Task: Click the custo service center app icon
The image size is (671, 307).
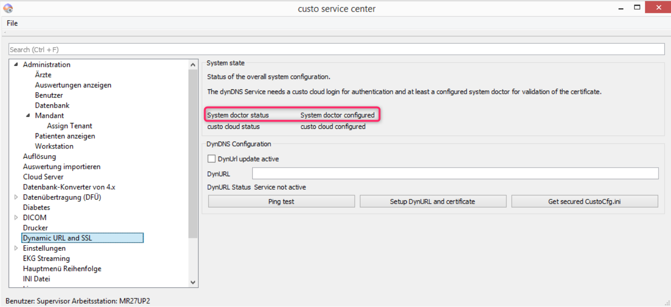Action: point(8,8)
